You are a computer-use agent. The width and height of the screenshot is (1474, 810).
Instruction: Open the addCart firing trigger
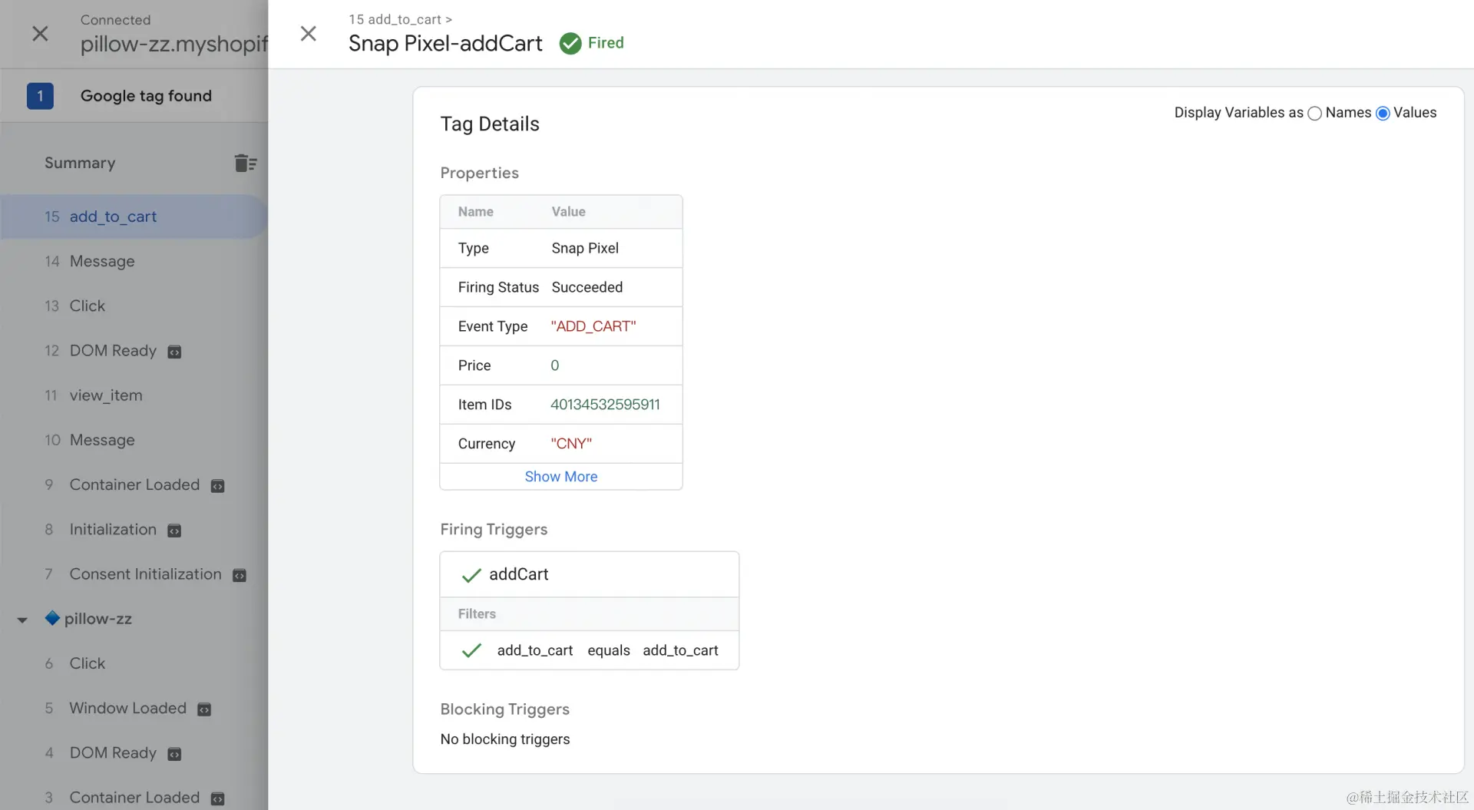point(518,574)
